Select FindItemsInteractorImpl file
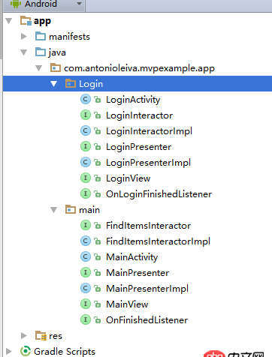 [158, 241]
